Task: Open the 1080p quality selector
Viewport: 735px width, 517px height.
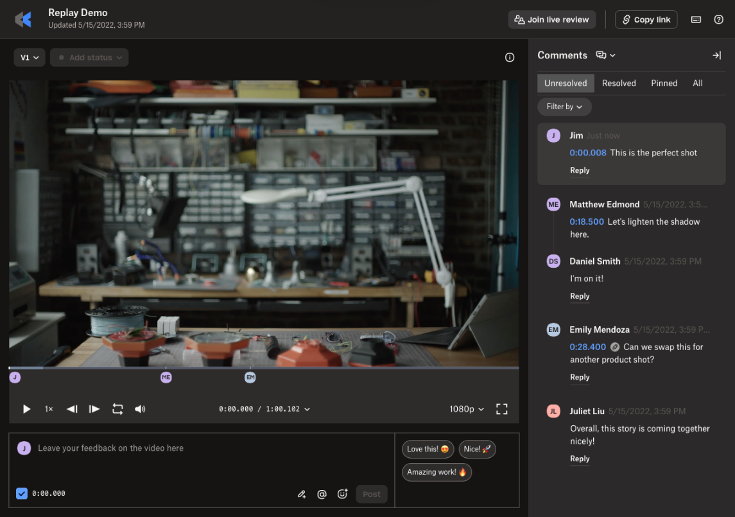Action: [x=466, y=408]
